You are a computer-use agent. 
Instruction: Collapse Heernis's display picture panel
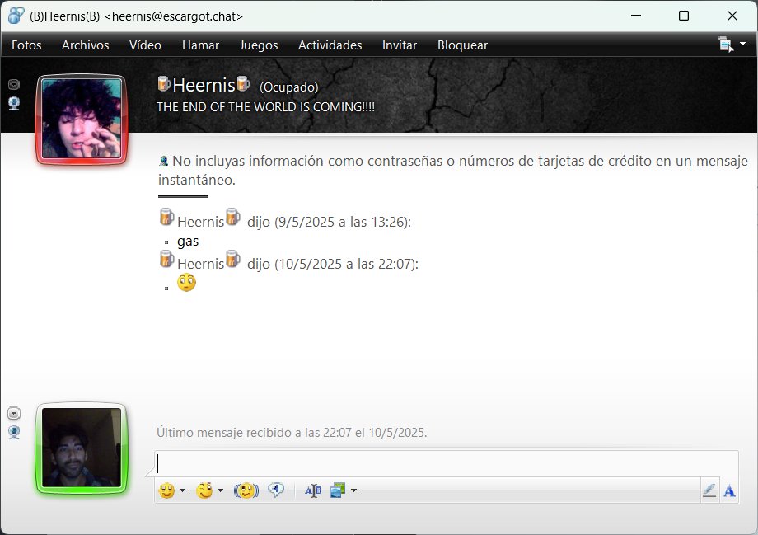coord(13,83)
